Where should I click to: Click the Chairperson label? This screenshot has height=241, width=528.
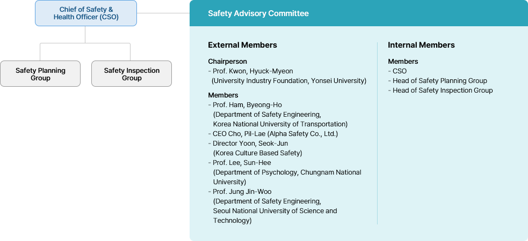tap(227, 62)
